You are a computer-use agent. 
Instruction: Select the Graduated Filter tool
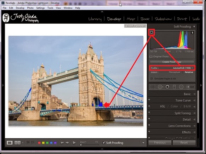pyautogui.click(x=174, y=87)
